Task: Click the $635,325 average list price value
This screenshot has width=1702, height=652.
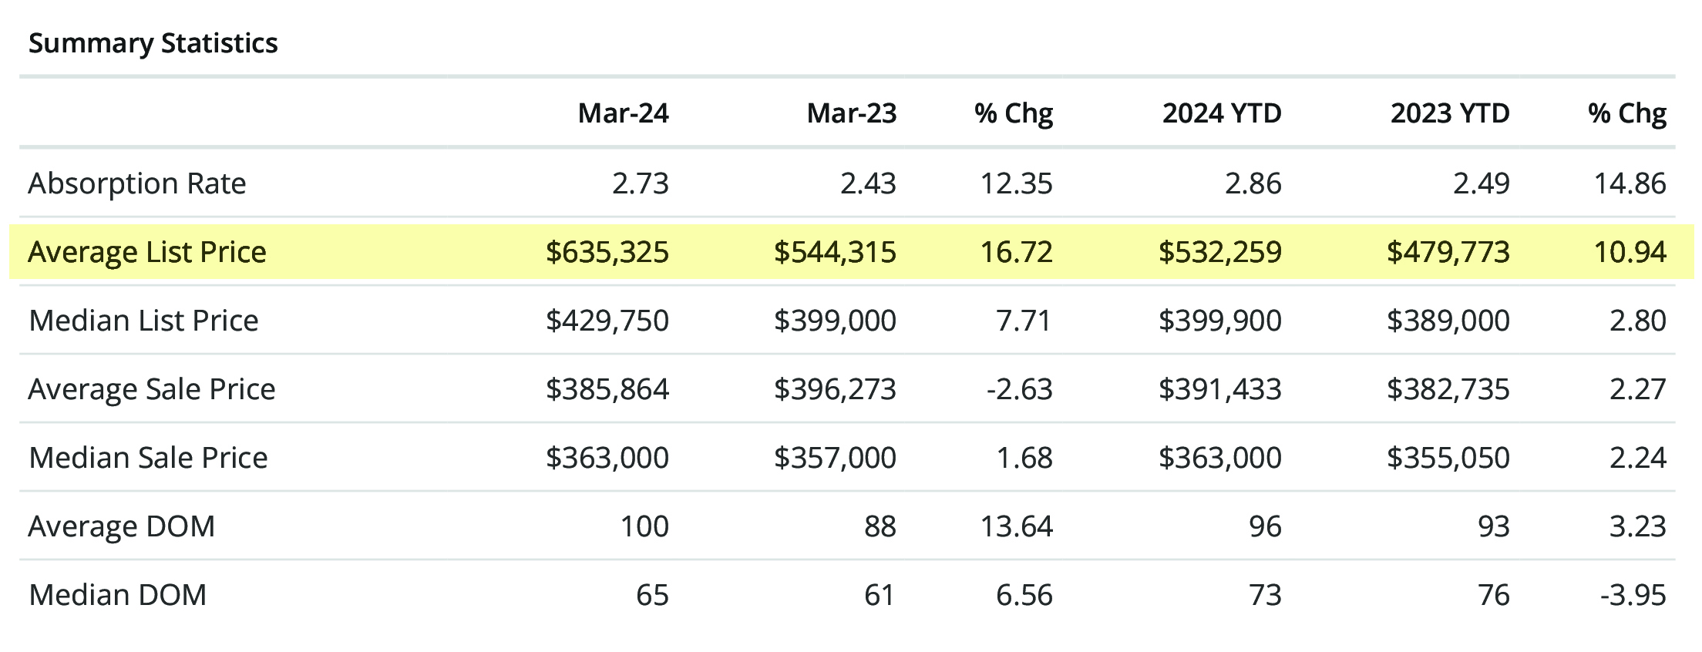Action: pyautogui.click(x=607, y=252)
